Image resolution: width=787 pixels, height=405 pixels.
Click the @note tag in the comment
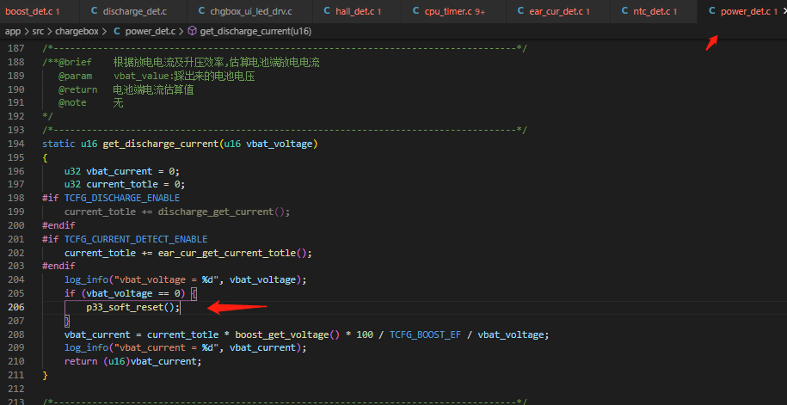click(72, 103)
